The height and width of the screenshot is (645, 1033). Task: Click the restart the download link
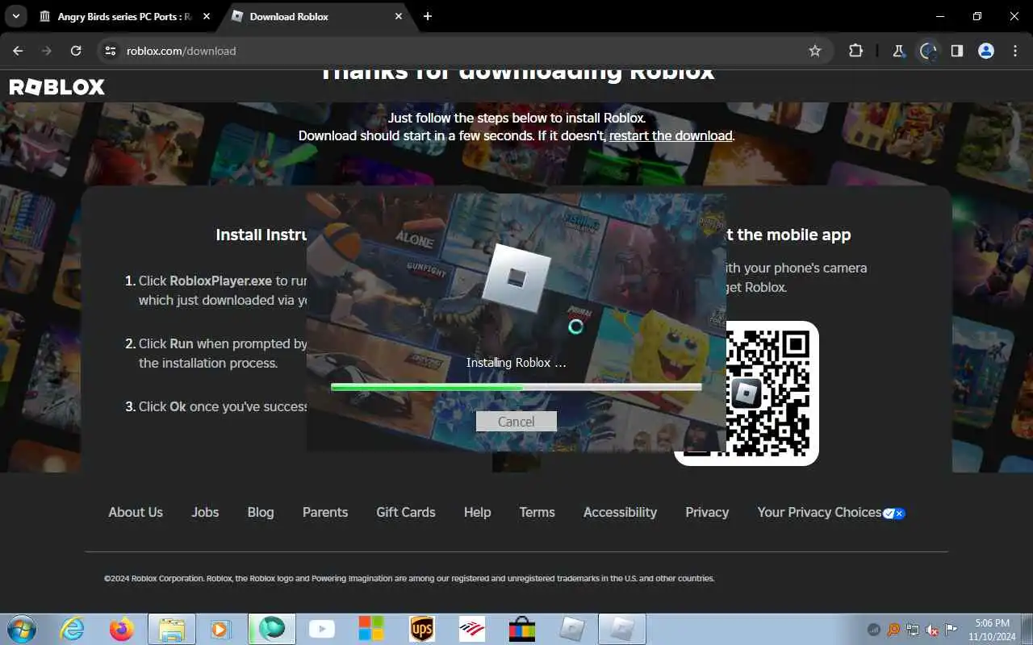point(671,135)
